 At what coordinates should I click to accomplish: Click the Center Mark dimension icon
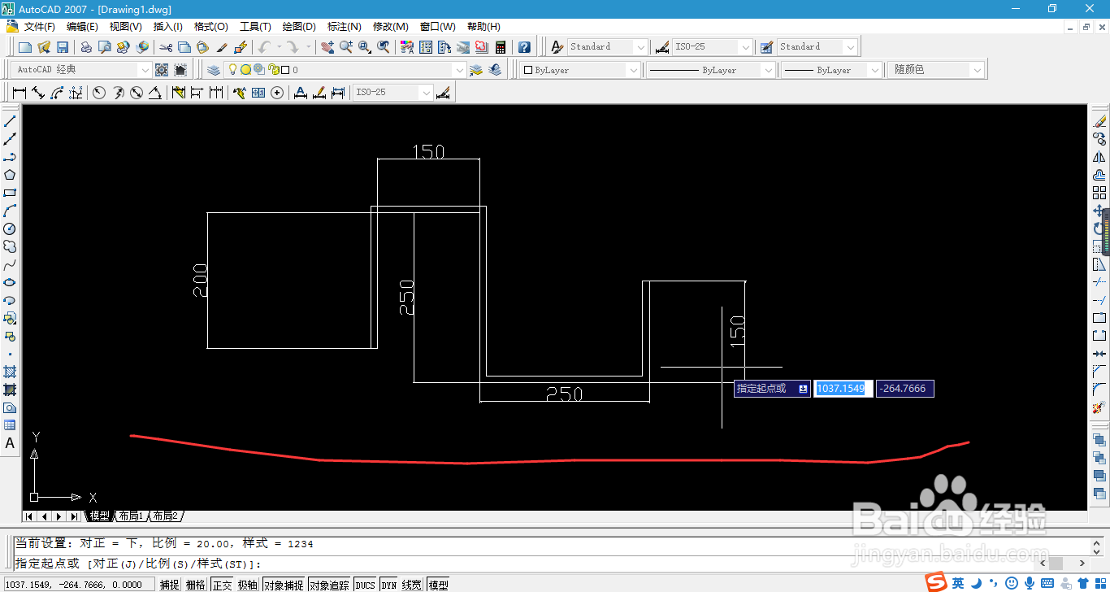coord(277,93)
